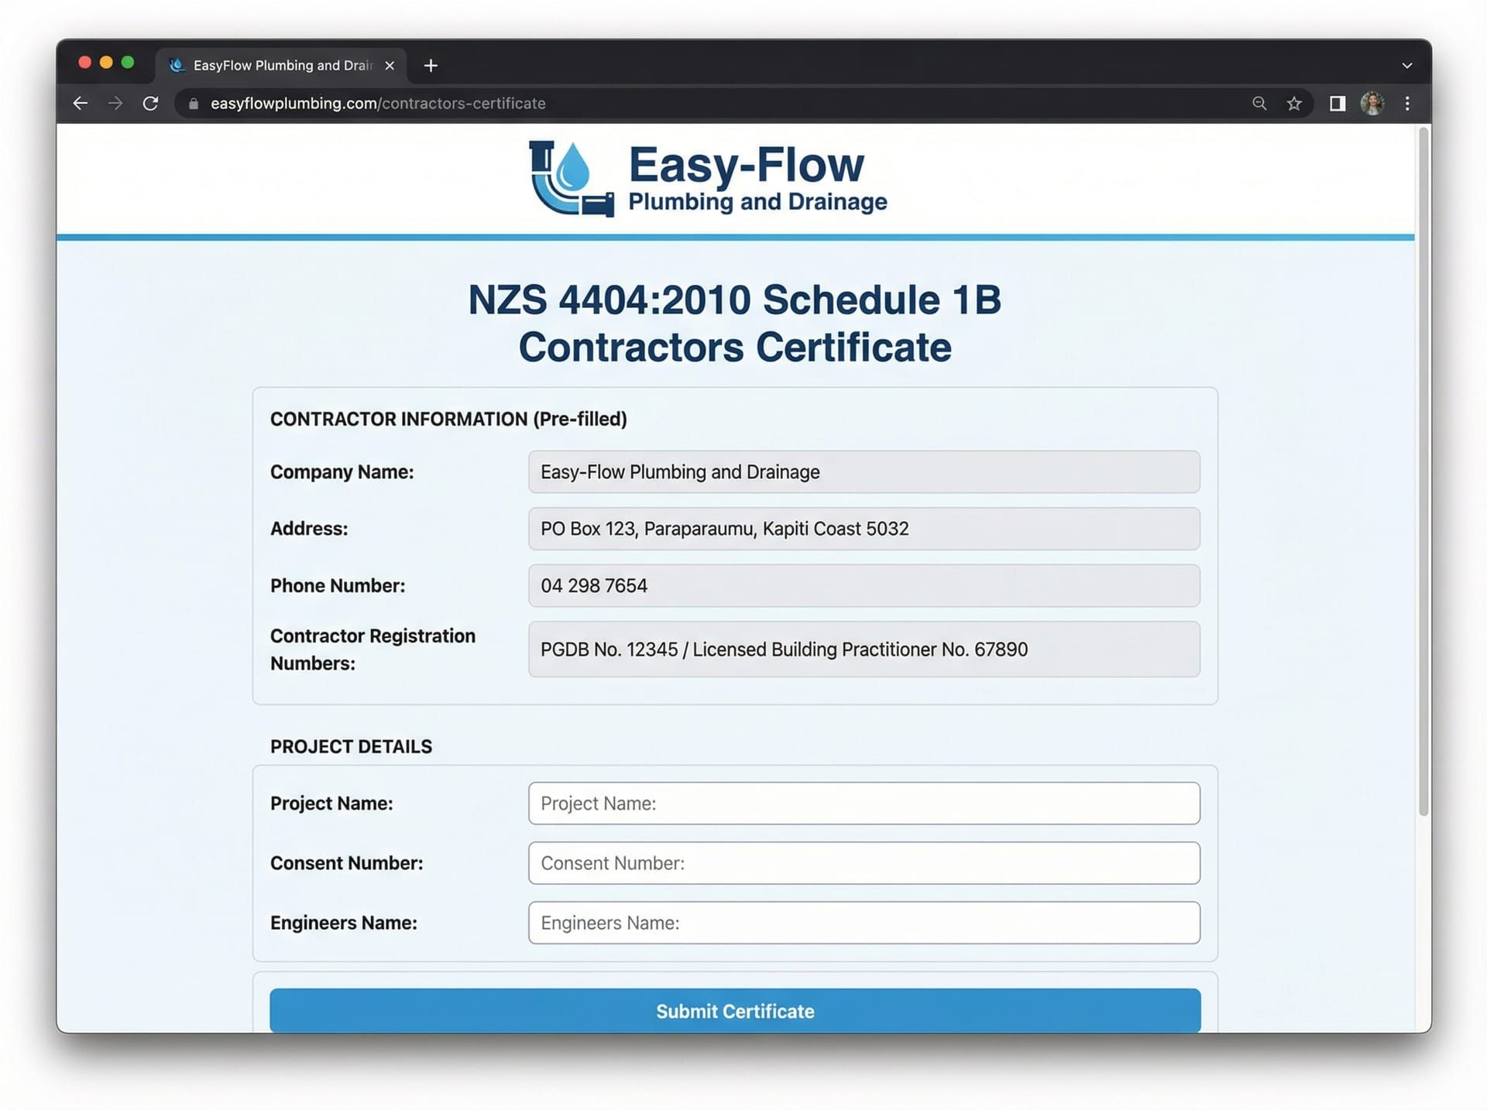The image size is (1487, 1110).
Task: Click inside the Project Name field
Action: coord(864,803)
